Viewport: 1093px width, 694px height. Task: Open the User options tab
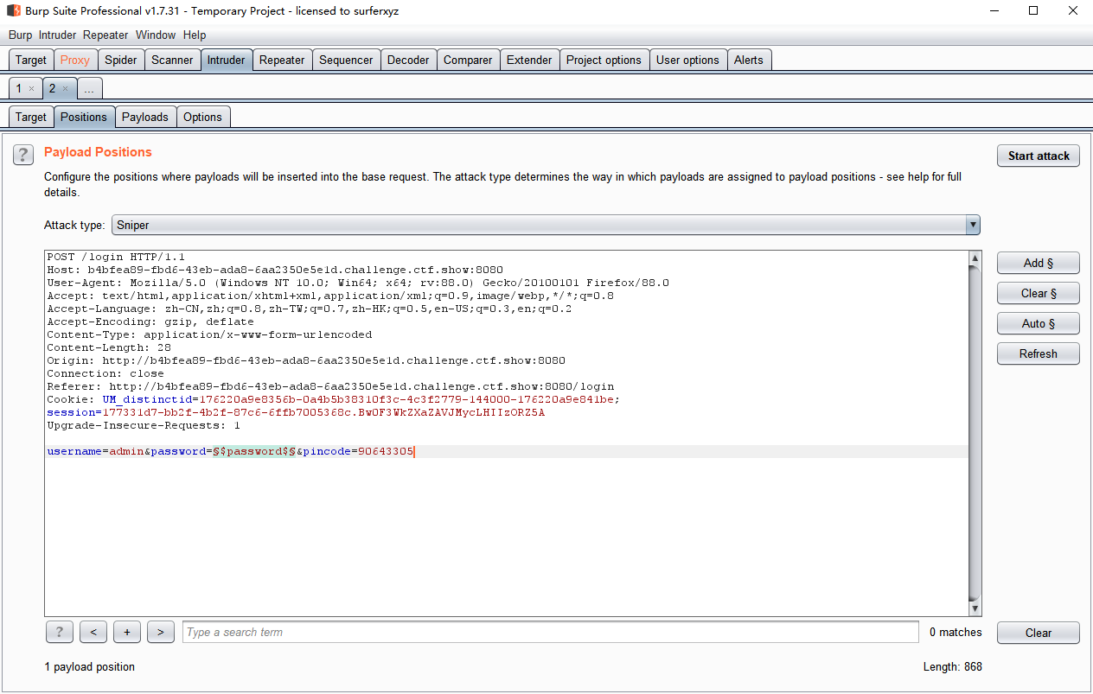point(687,60)
